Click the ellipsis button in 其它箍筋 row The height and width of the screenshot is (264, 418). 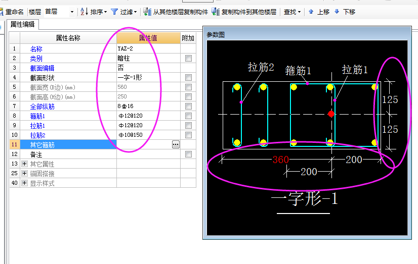pos(176,144)
